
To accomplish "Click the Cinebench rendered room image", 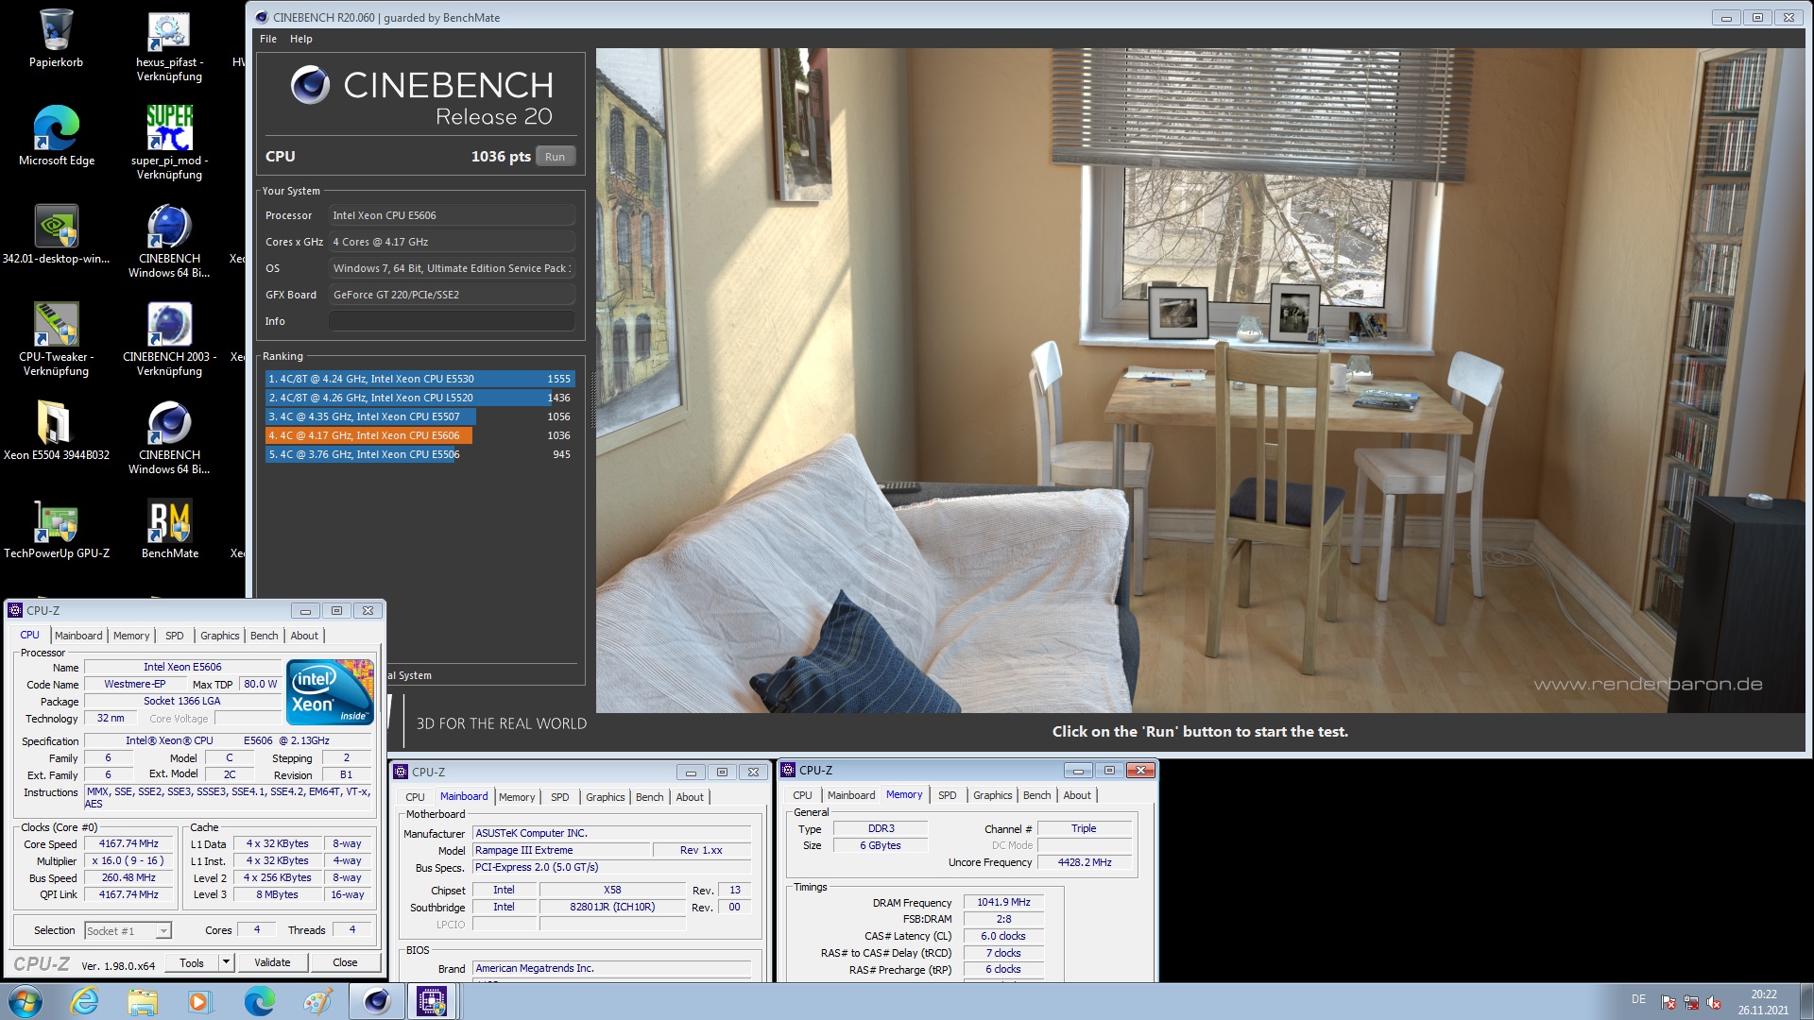I will point(1200,381).
